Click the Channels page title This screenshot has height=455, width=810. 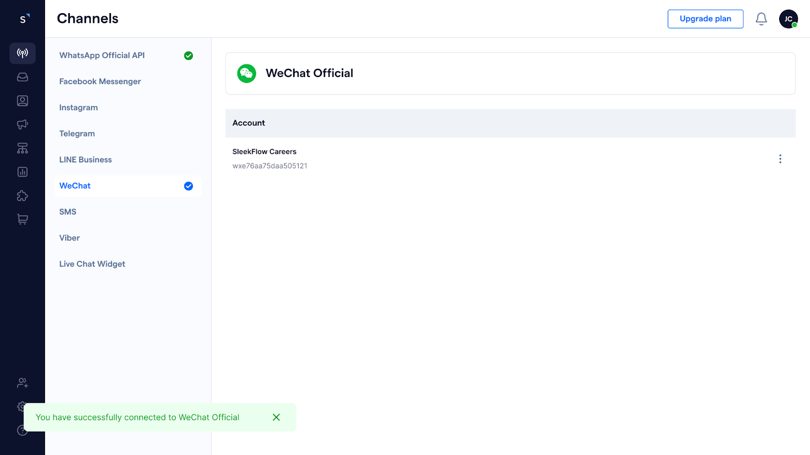[88, 19]
